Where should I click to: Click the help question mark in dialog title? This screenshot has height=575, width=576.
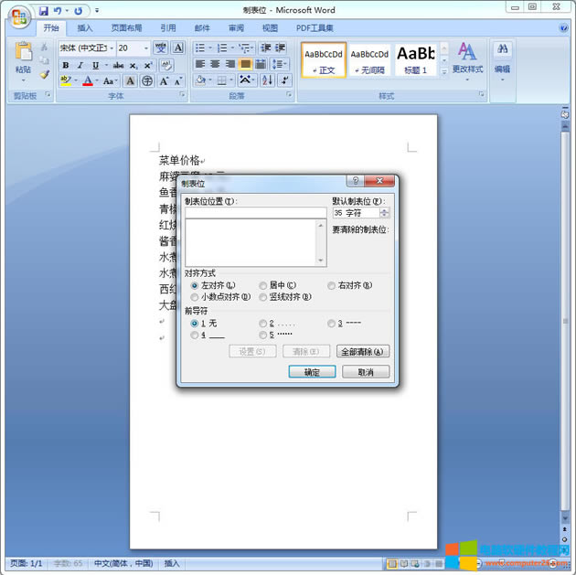pyautogui.click(x=357, y=181)
